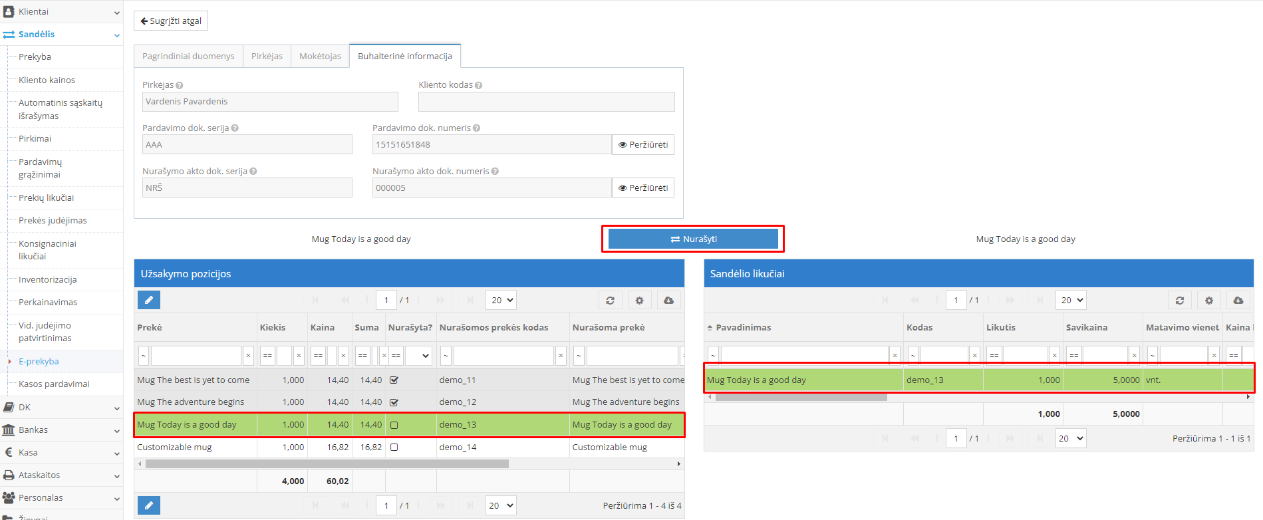Image resolution: width=1263 pixels, height=520 pixels.
Task: Open settings gear in Sandėlio likučiai toolbar
Action: [1208, 300]
